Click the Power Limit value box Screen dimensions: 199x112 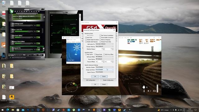click(38, 31)
